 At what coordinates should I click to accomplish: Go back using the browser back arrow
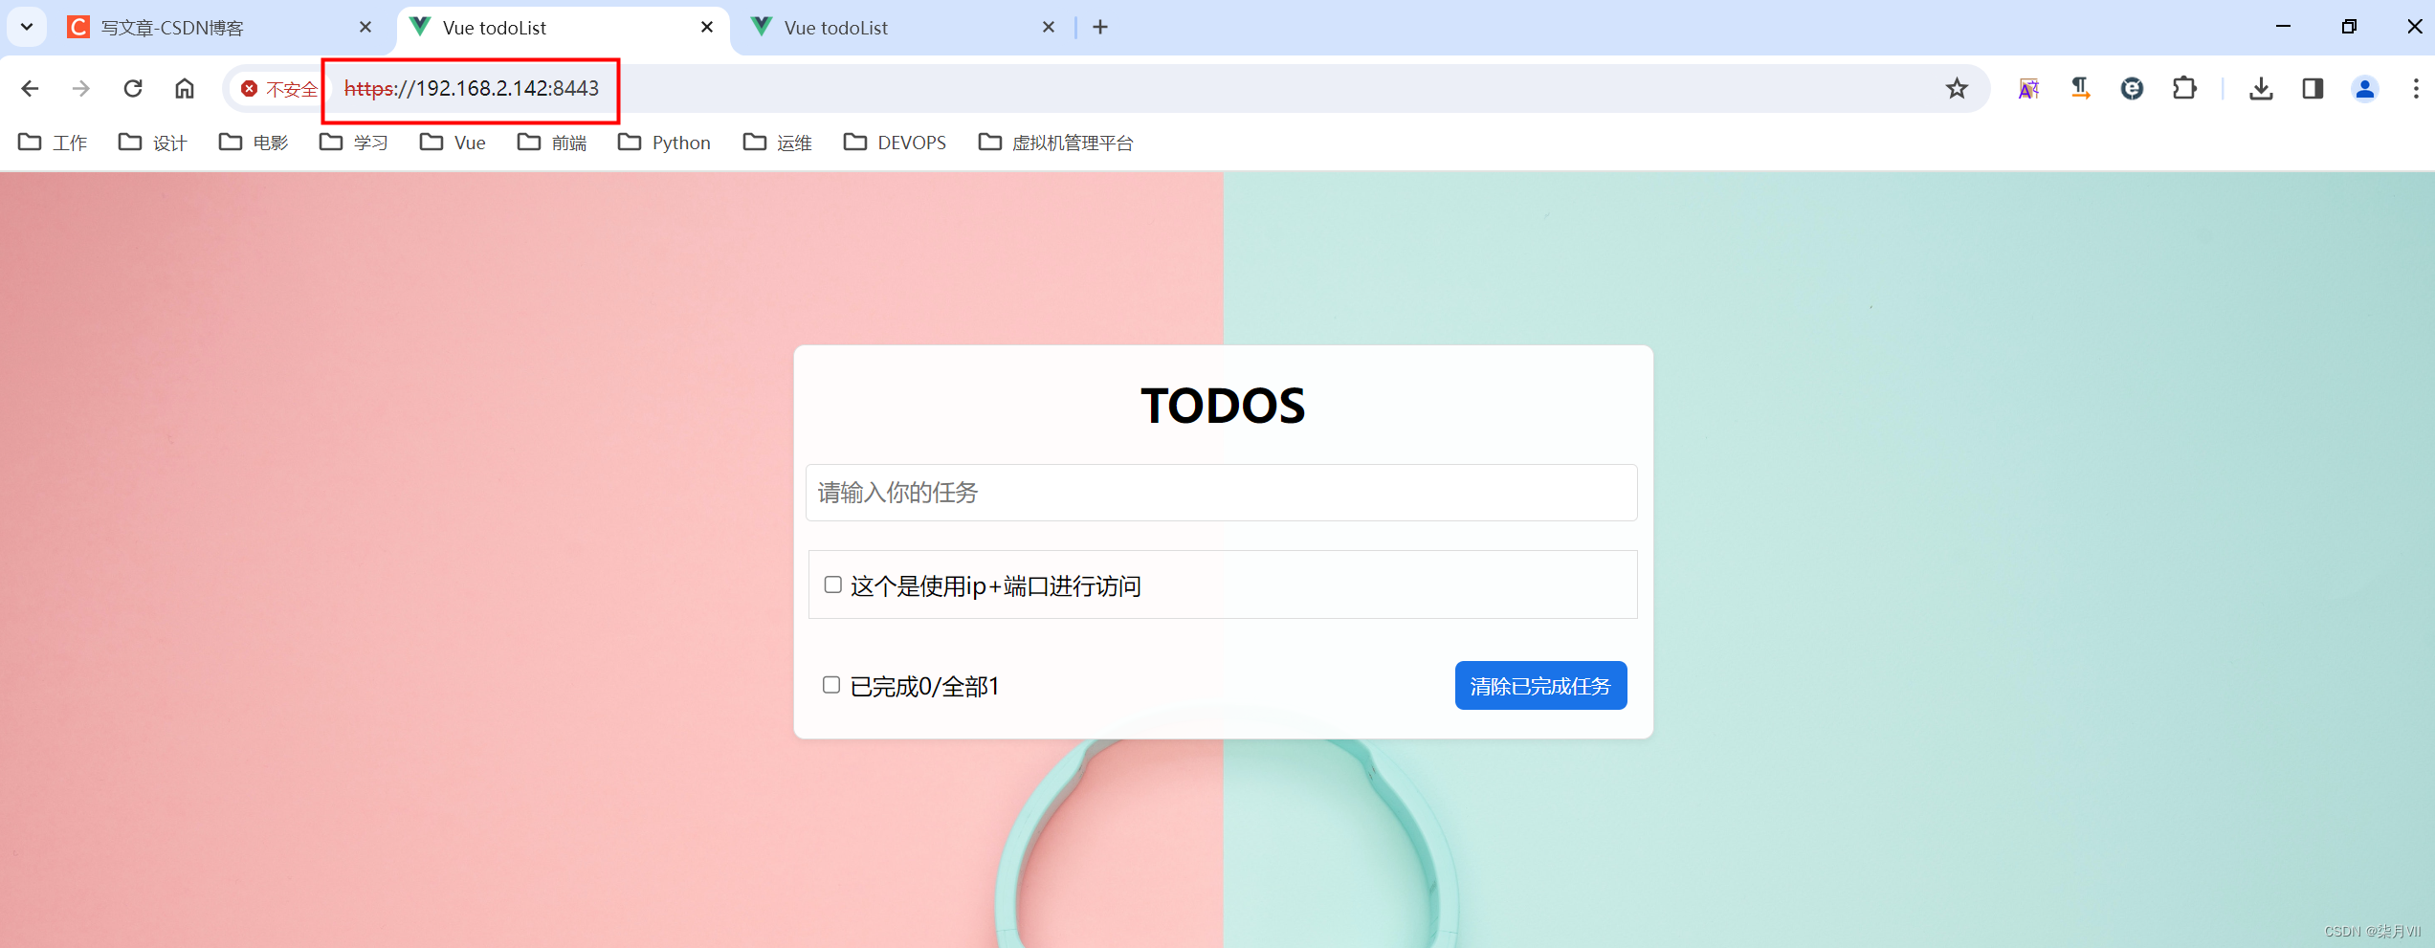tap(30, 89)
